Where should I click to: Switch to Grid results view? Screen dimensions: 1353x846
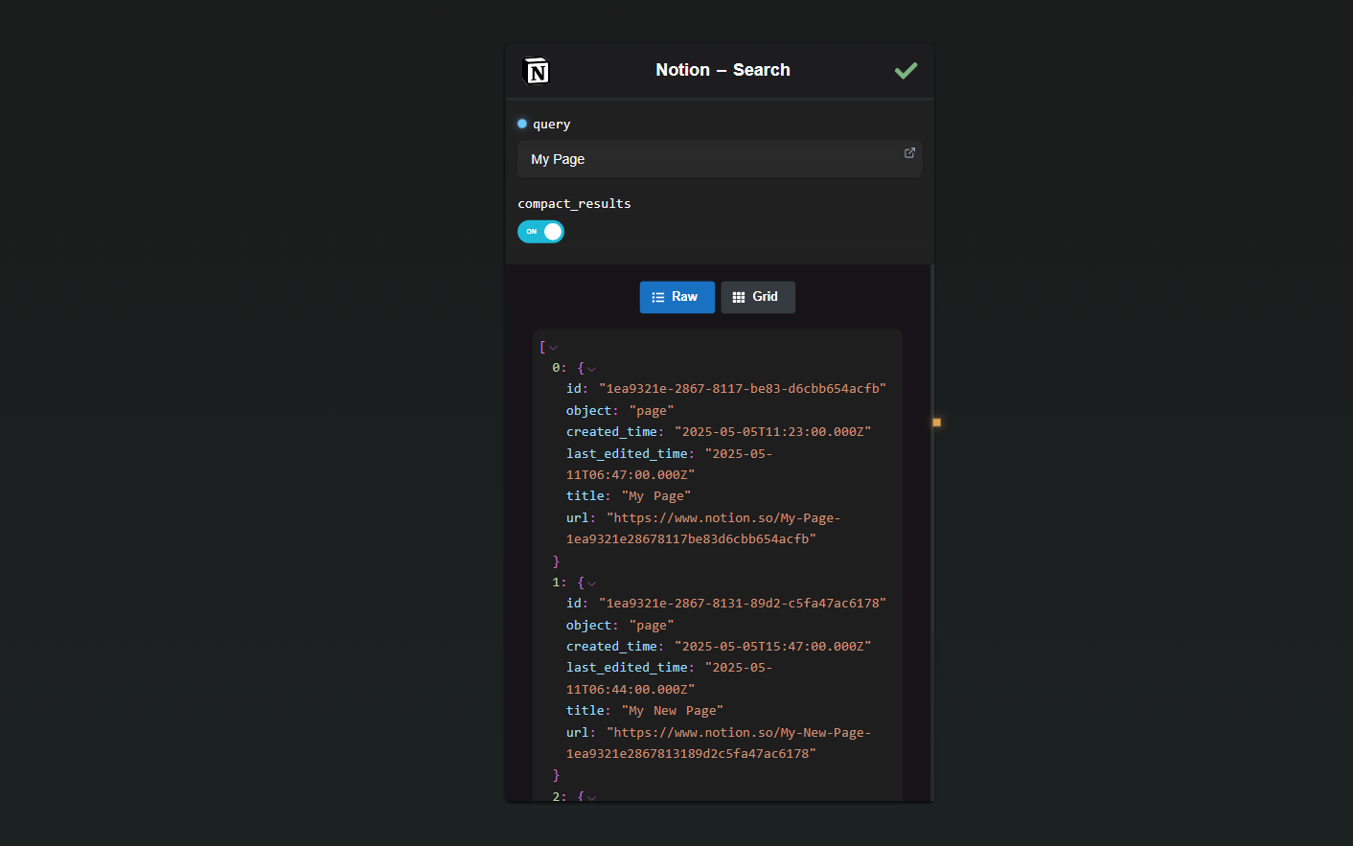click(x=758, y=297)
